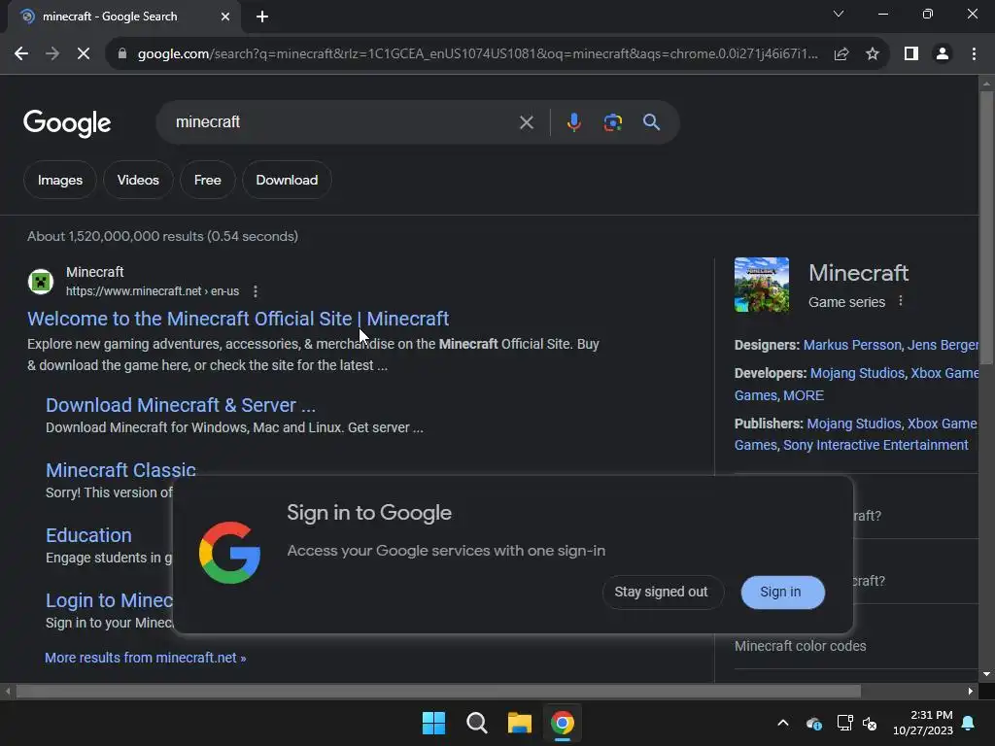Screen dimensions: 995x746
Task: Search by voice microphone icon
Action: (573, 122)
